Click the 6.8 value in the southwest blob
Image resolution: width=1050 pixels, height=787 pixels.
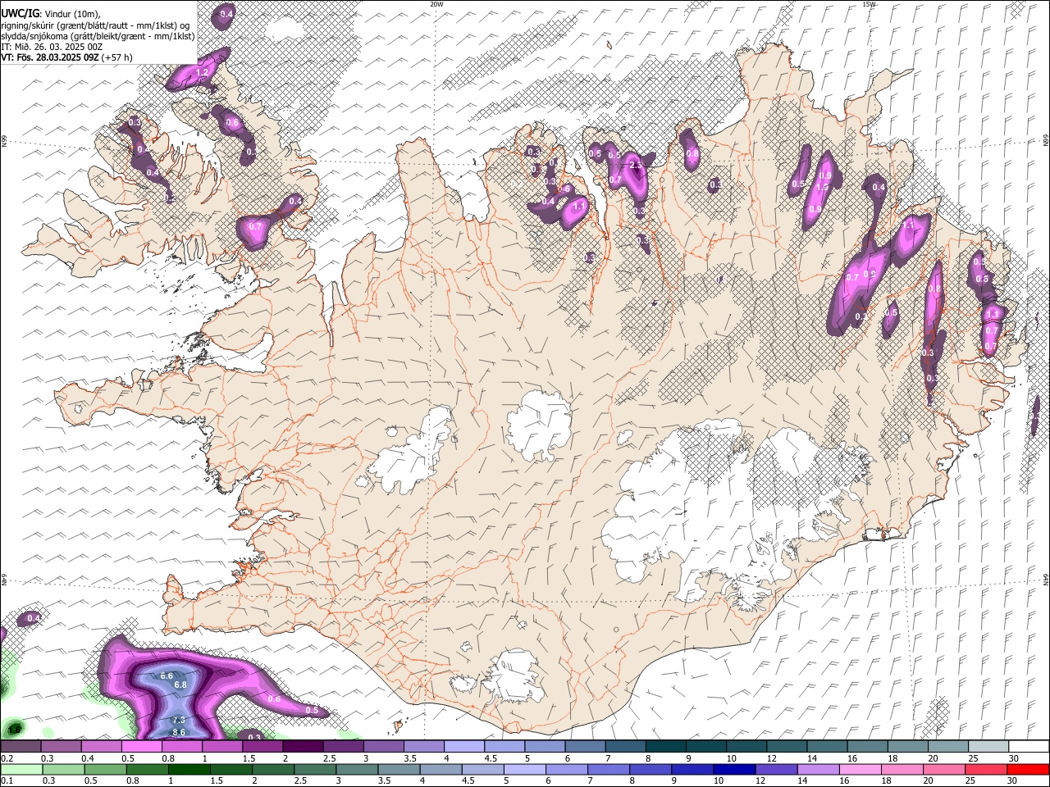180,685
